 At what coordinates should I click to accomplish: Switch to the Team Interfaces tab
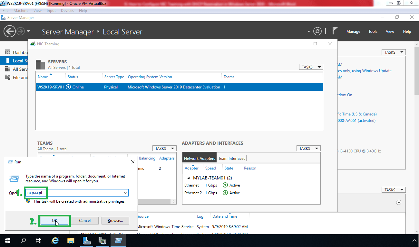232,158
